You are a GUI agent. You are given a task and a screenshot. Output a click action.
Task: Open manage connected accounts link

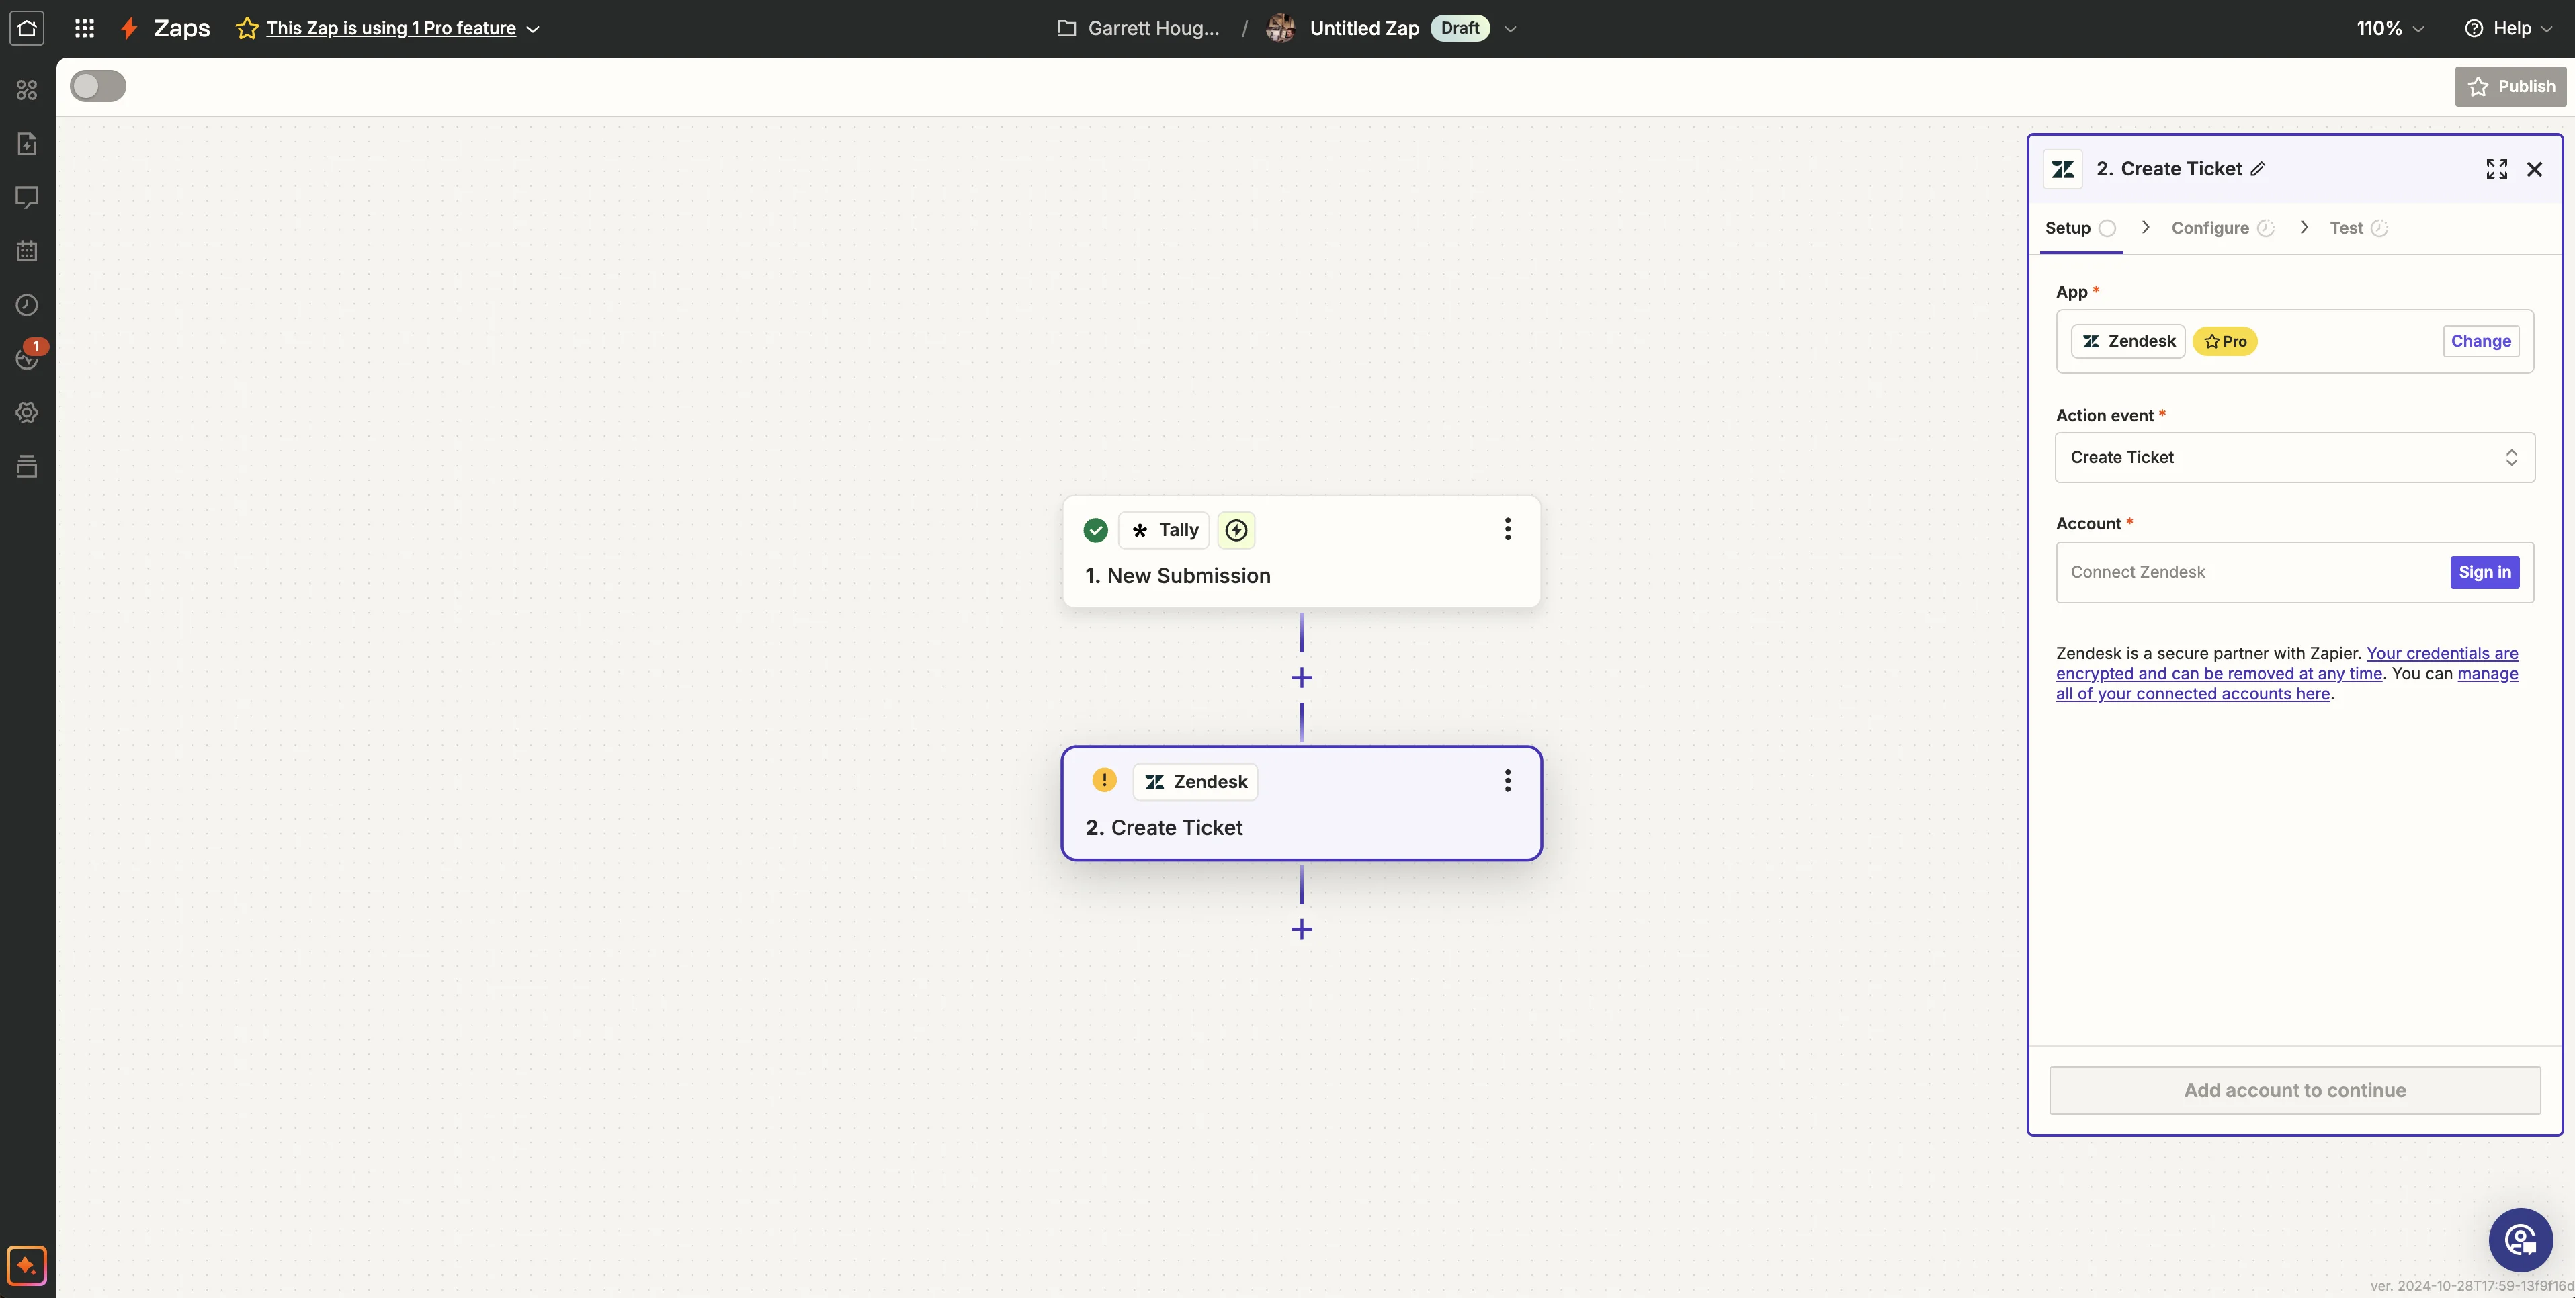point(2193,693)
